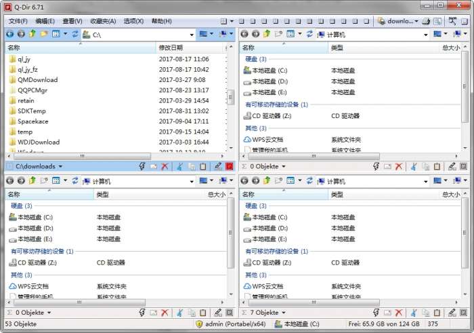This screenshot has width=474, height=333.
Task: Go back in the C:\ pane
Action: [x=9, y=34]
